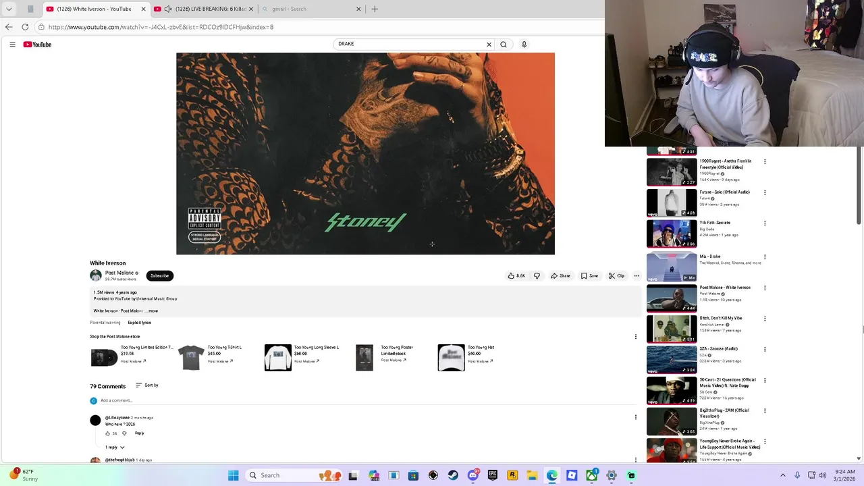The image size is (864, 486).
Task: Close the White Iverson tab
Action: click(x=143, y=9)
